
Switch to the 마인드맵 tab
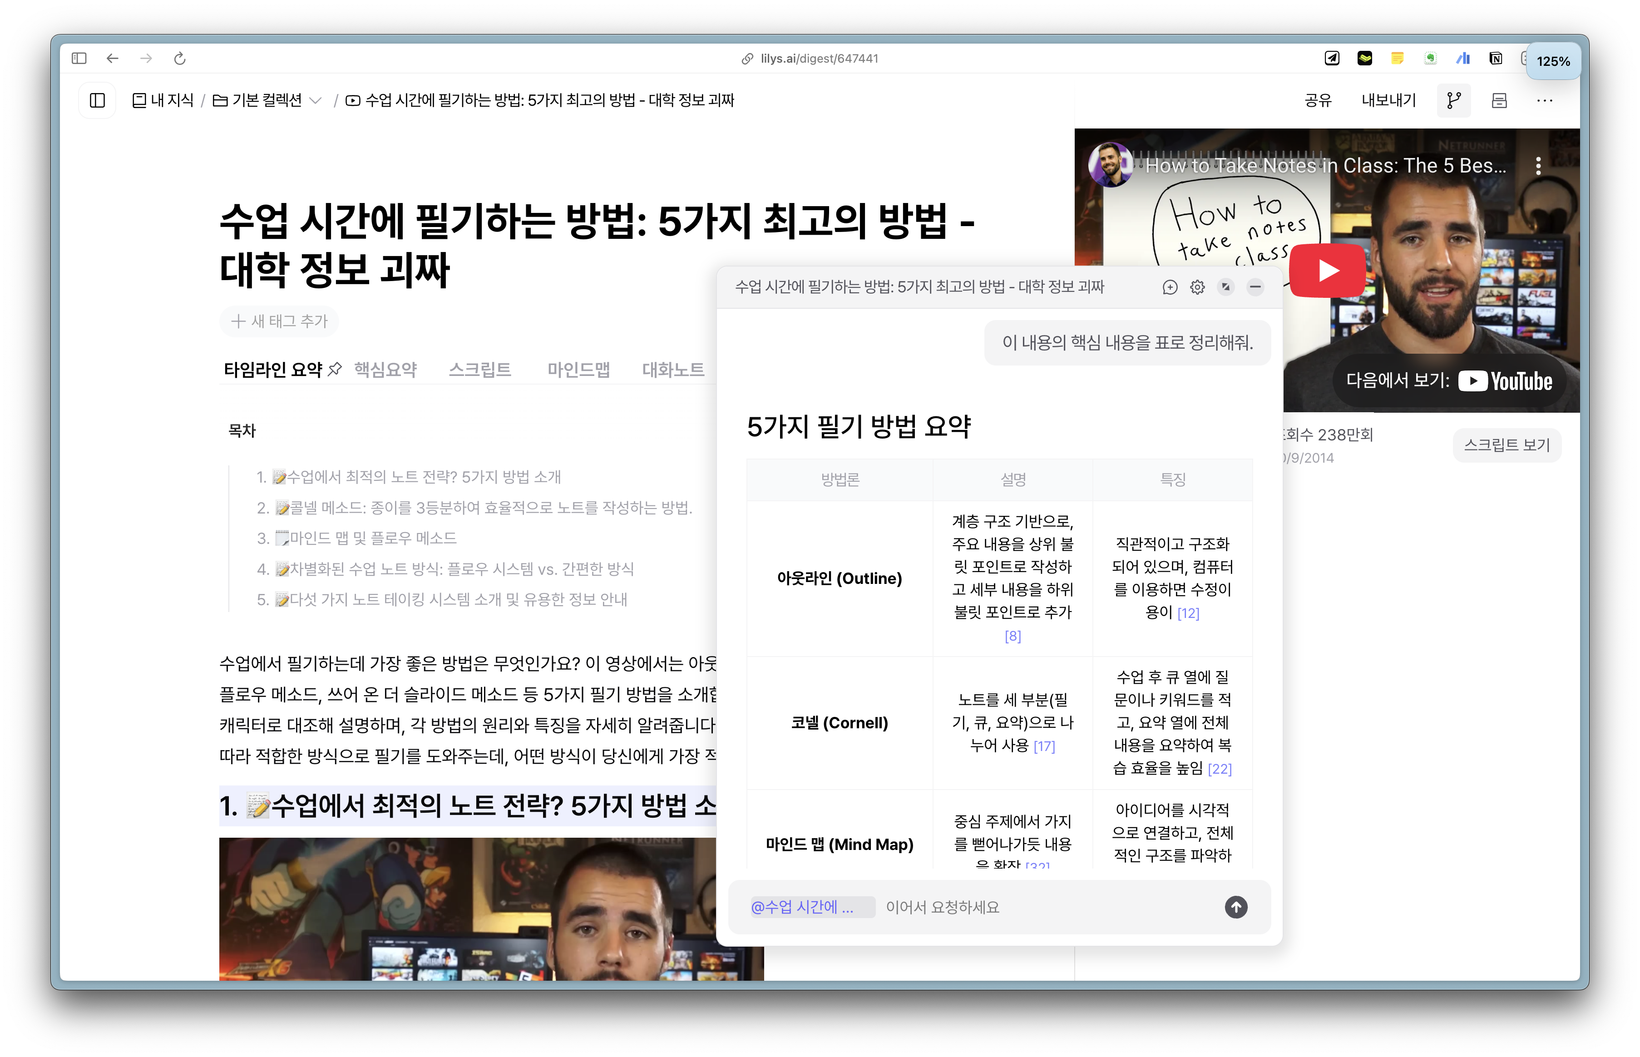pyautogui.click(x=578, y=369)
